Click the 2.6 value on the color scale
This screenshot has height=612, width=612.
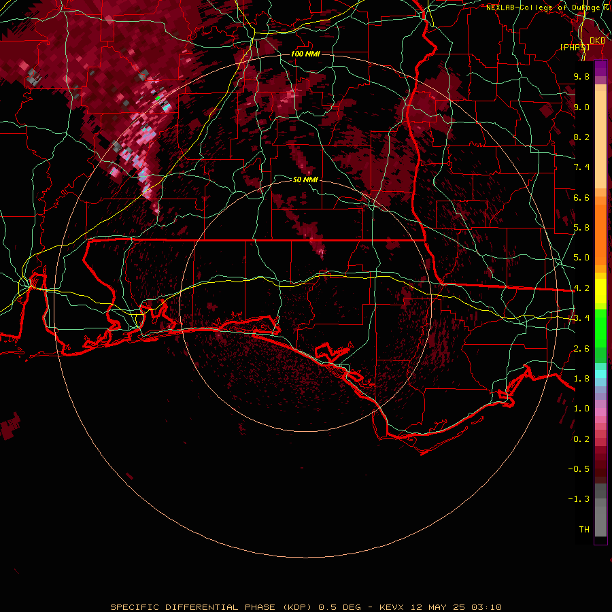[x=581, y=349]
